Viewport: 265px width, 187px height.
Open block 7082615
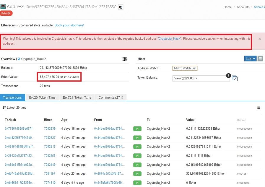click(x=50, y=147)
